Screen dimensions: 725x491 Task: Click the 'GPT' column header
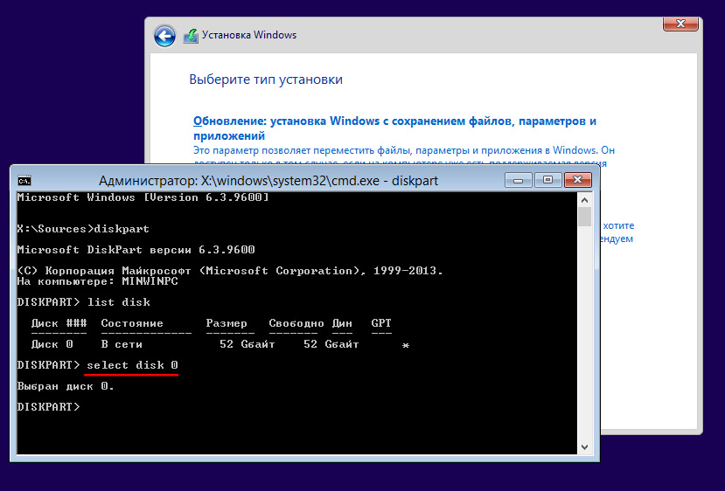click(x=381, y=323)
